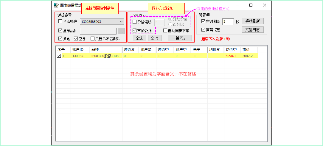Click the 全消 button
Viewport: 323px width, 146px height.
tap(155, 38)
